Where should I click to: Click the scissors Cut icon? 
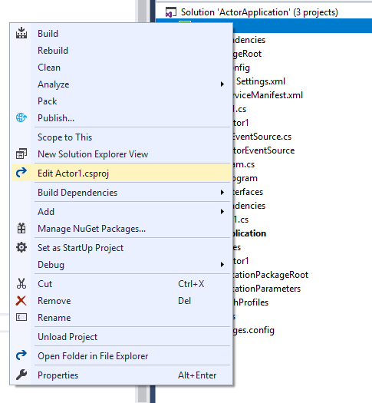tap(21, 283)
